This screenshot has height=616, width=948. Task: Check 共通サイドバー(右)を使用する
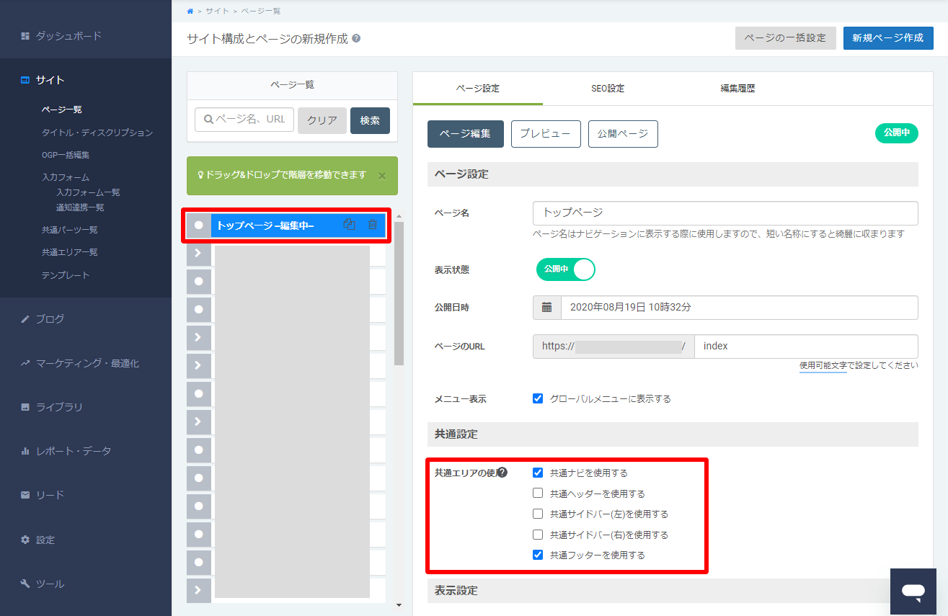[538, 535]
